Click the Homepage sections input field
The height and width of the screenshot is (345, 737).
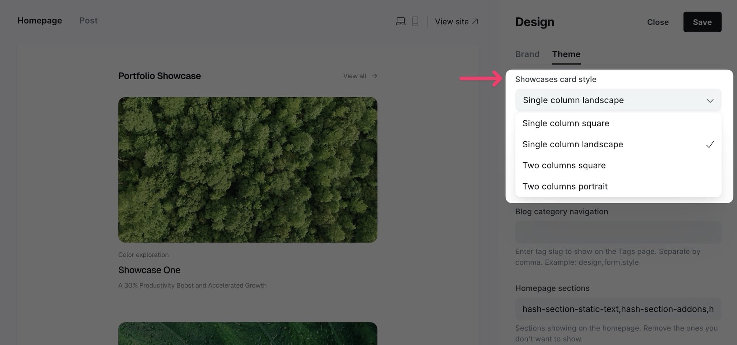coord(618,309)
